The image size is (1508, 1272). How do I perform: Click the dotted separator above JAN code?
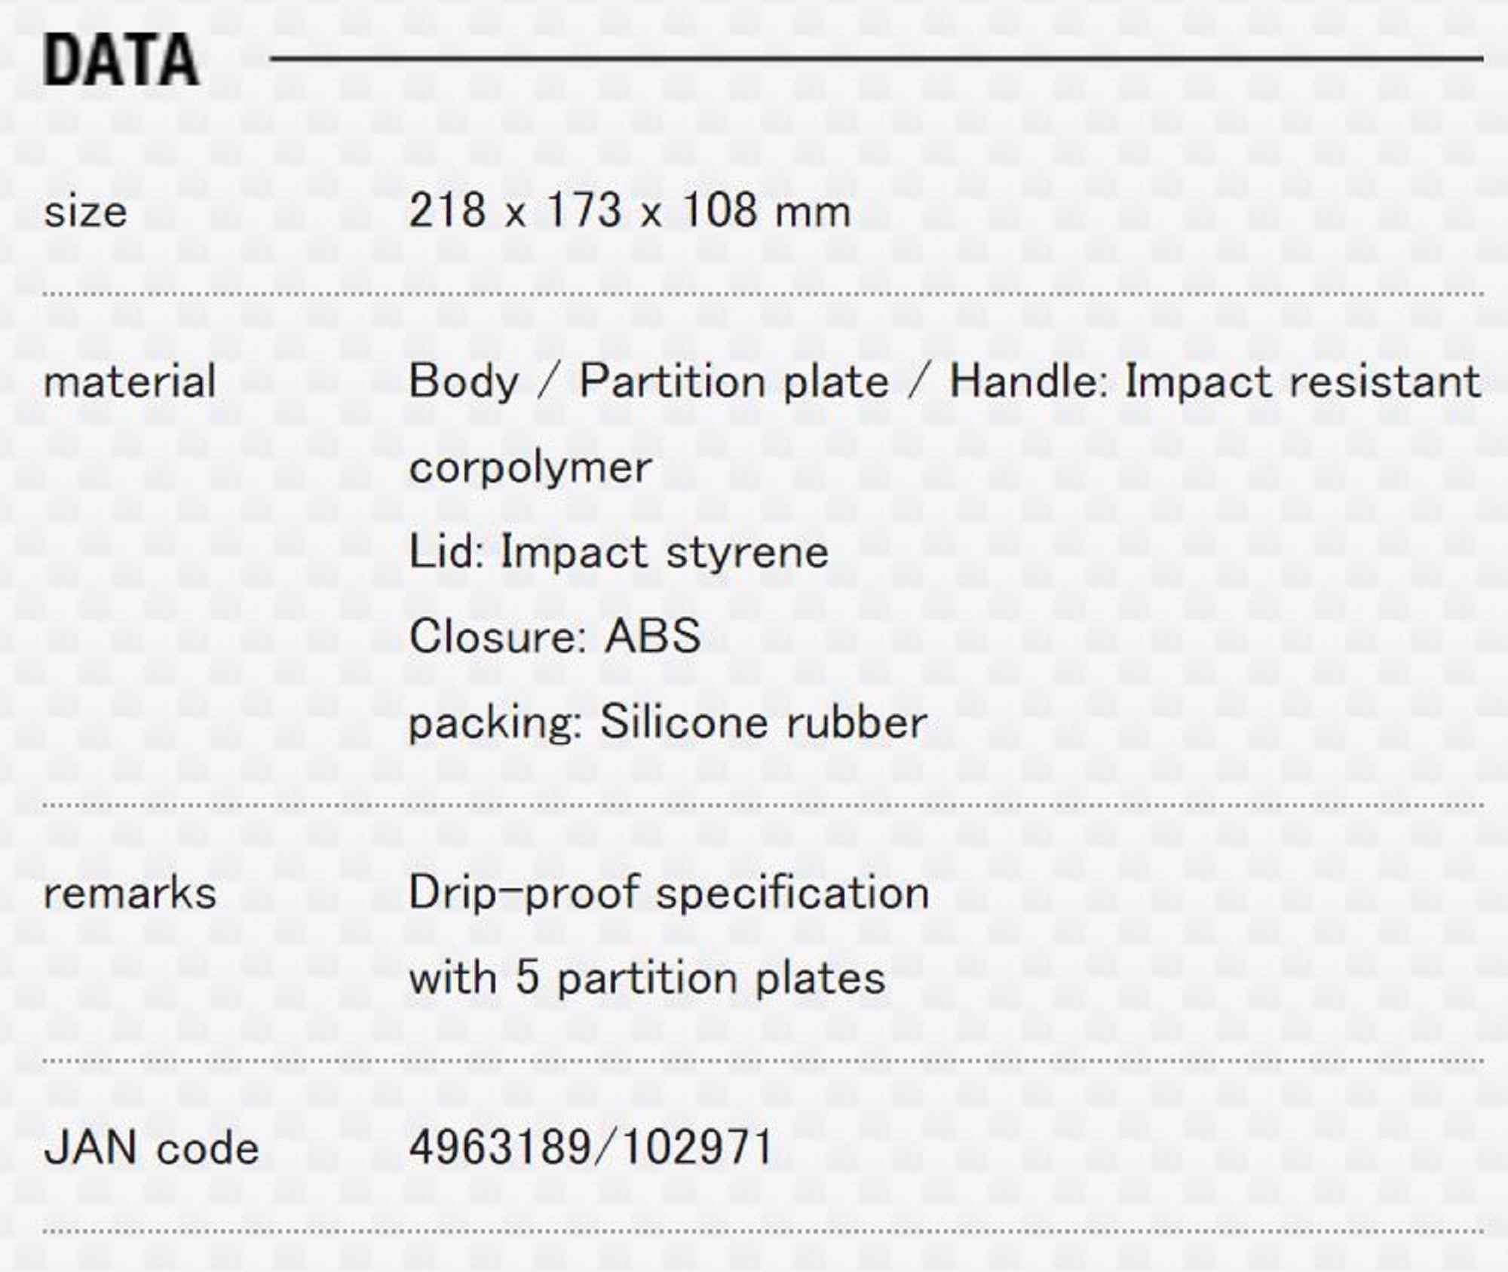pyautogui.click(x=763, y=1061)
